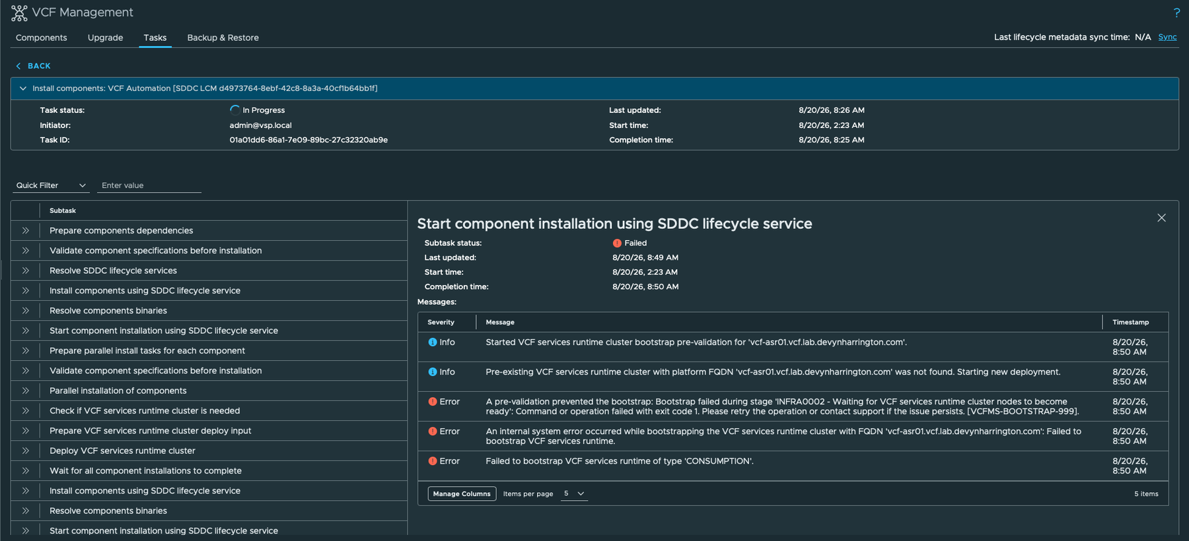Click 'Check if VCF services runtime cluster is needed' text

click(145, 410)
